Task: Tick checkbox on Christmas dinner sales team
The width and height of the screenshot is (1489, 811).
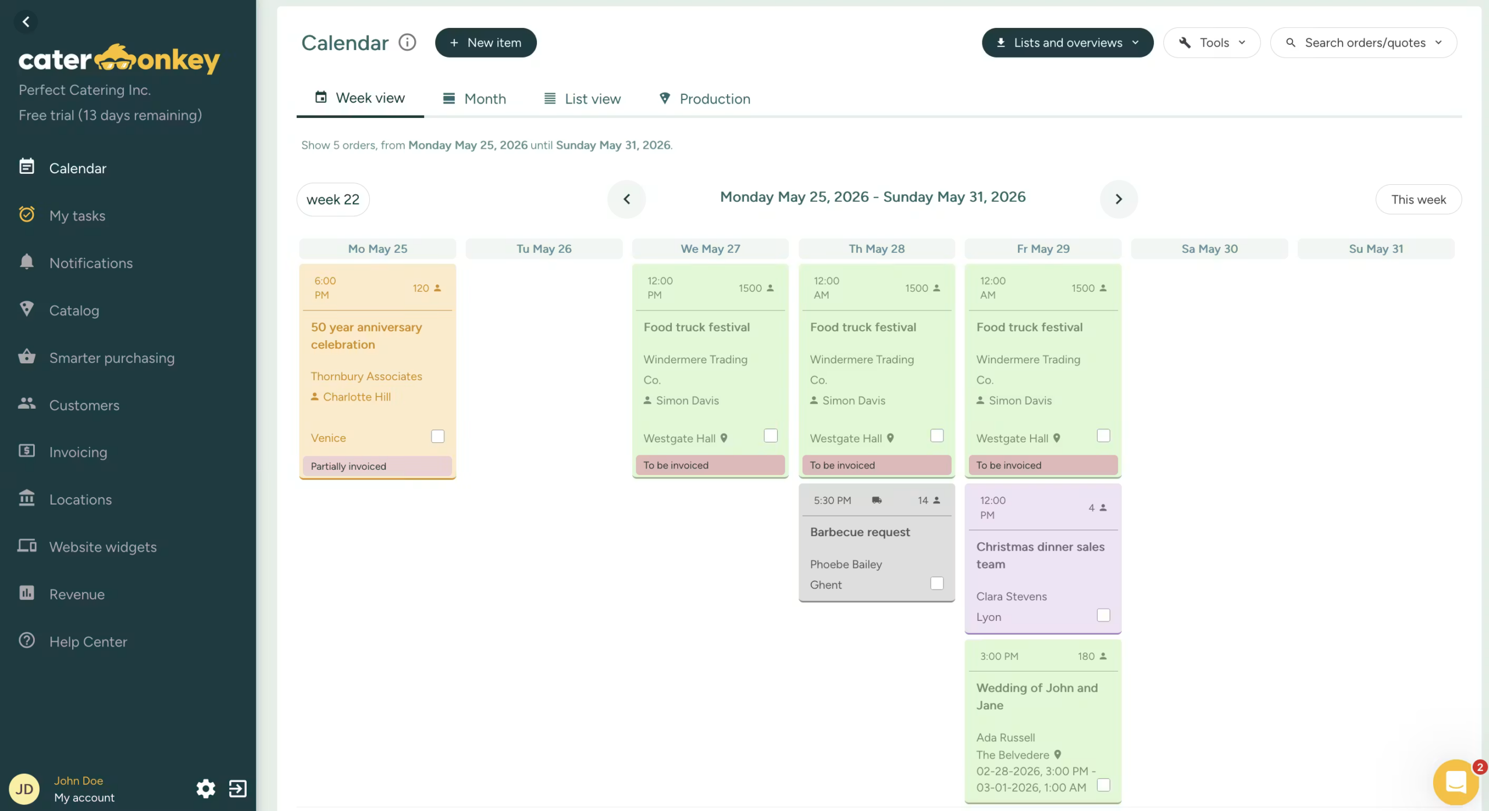Action: pos(1103,615)
